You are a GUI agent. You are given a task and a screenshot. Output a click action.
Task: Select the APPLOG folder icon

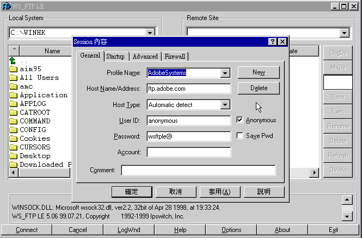click(13, 104)
